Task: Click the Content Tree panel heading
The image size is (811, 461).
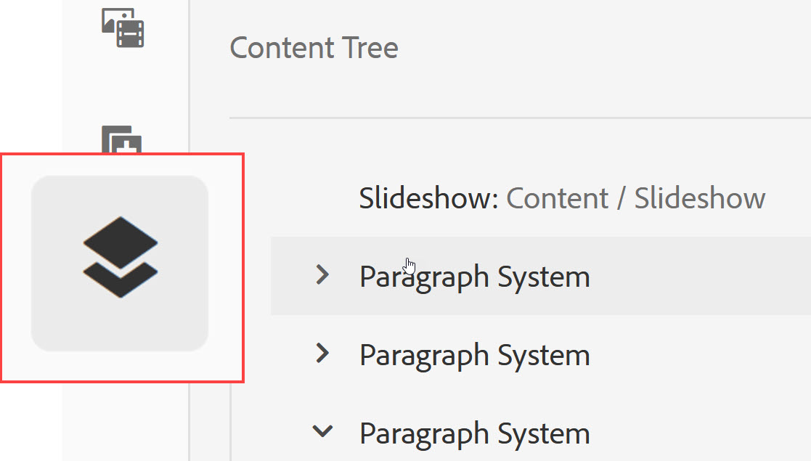Action: point(314,48)
